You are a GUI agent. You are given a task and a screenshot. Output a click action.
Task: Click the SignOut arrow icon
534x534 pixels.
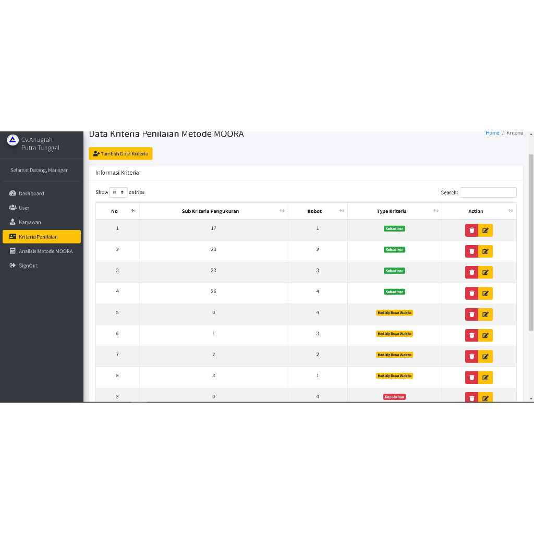[x=13, y=266]
